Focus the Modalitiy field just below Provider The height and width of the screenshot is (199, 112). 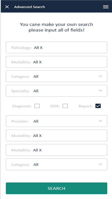(57, 136)
